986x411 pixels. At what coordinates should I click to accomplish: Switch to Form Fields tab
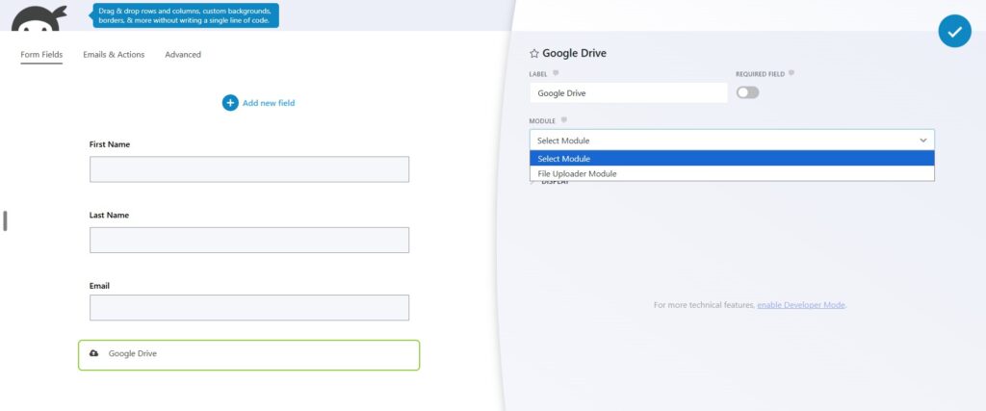(41, 55)
